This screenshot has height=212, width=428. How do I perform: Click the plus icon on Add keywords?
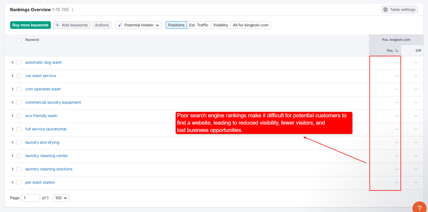(57, 25)
